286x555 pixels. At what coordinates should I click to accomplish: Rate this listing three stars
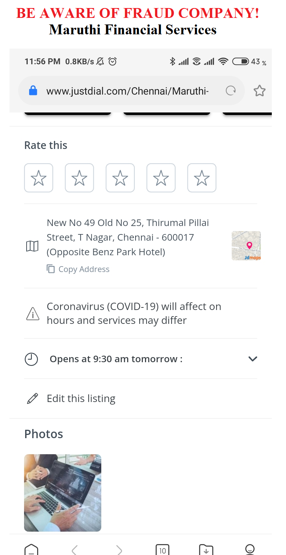point(120,178)
